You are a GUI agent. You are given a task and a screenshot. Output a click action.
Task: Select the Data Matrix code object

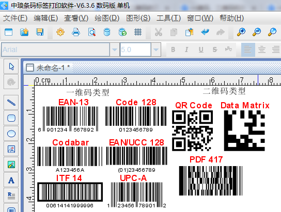(244, 131)
